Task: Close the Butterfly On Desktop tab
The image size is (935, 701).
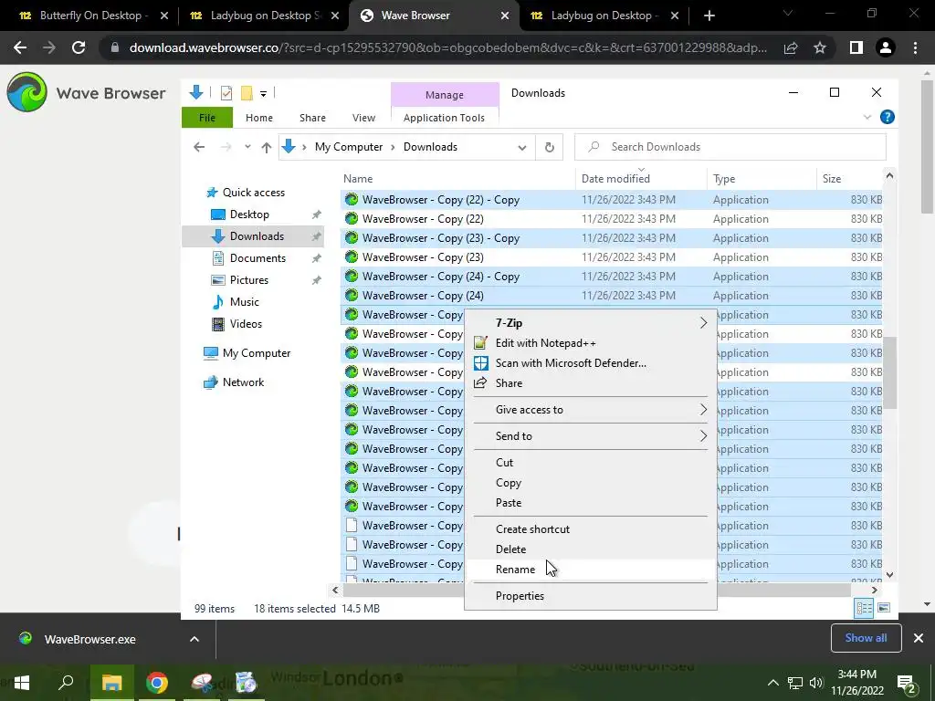Action: (x=164, y=16)
